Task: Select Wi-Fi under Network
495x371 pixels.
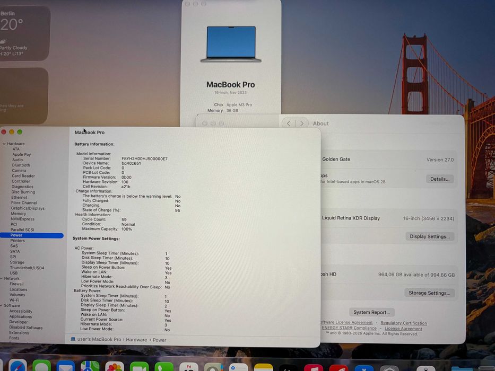Action: [x=14, y=300]
